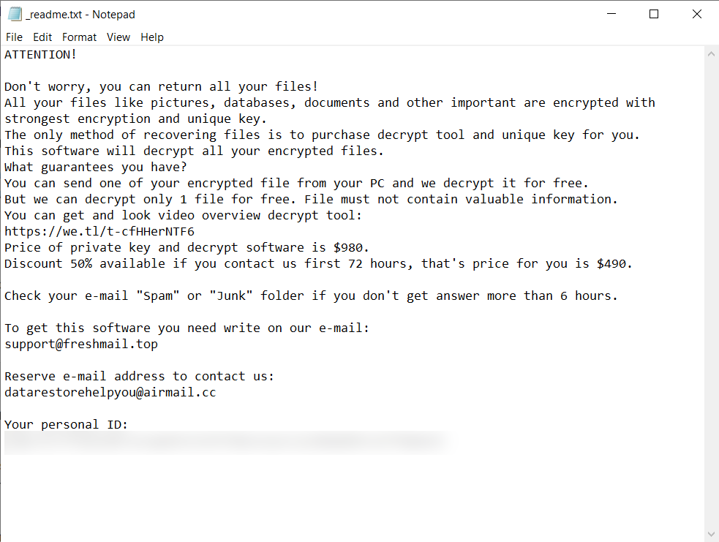Click the scrollbar up arrow

point(711,54)
